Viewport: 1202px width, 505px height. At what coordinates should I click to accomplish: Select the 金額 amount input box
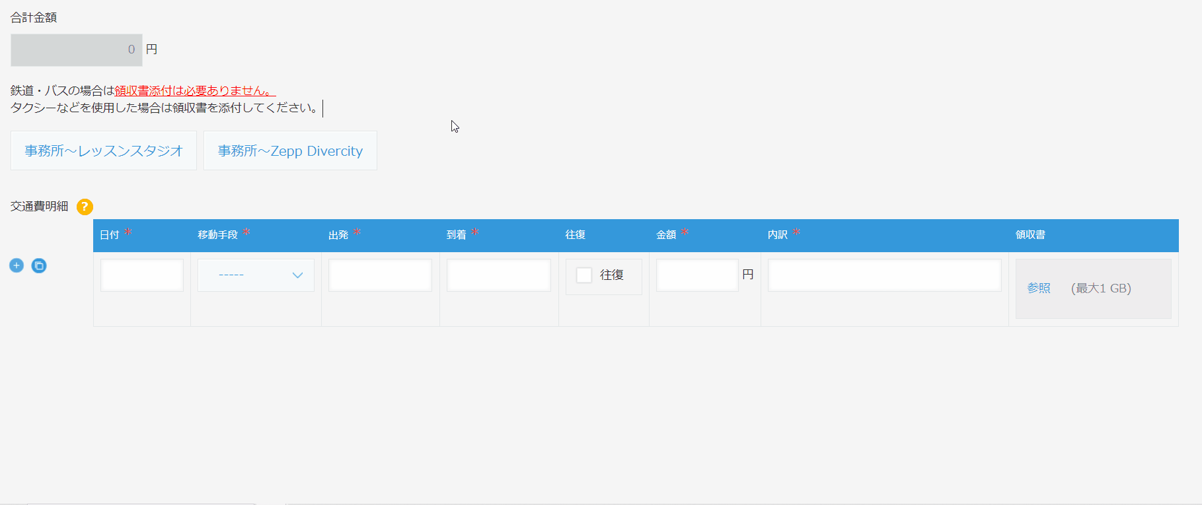pyautogui.click(x=696, y=275)
